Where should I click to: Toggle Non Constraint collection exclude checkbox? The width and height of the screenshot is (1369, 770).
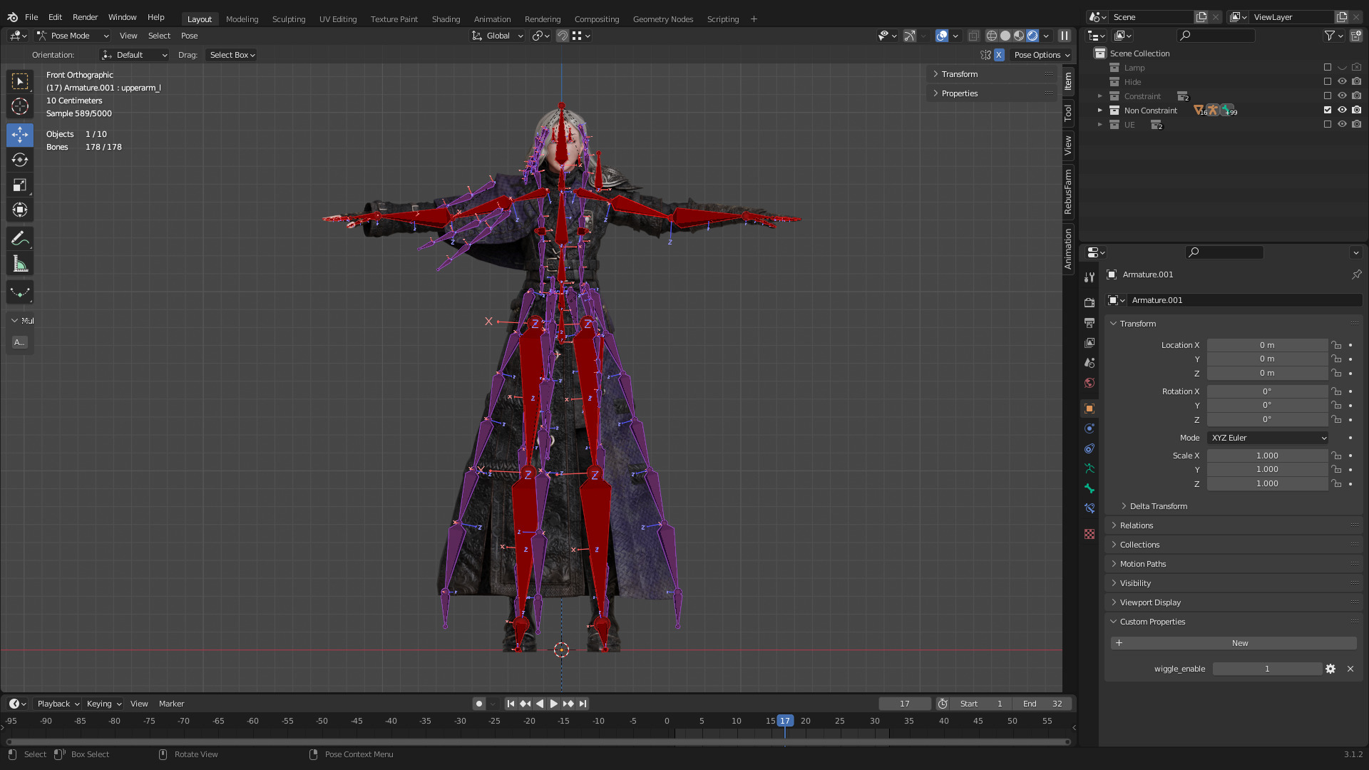[x=1328, y=110]
